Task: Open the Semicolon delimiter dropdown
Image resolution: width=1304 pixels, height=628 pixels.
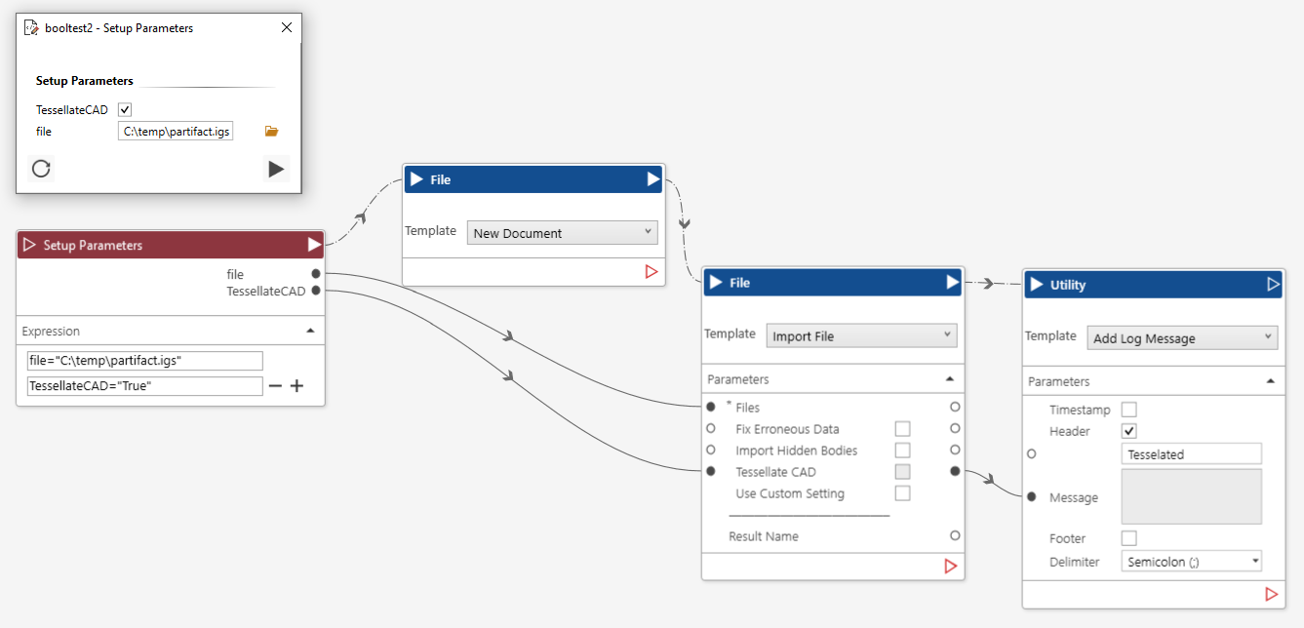Action: 1192,562
